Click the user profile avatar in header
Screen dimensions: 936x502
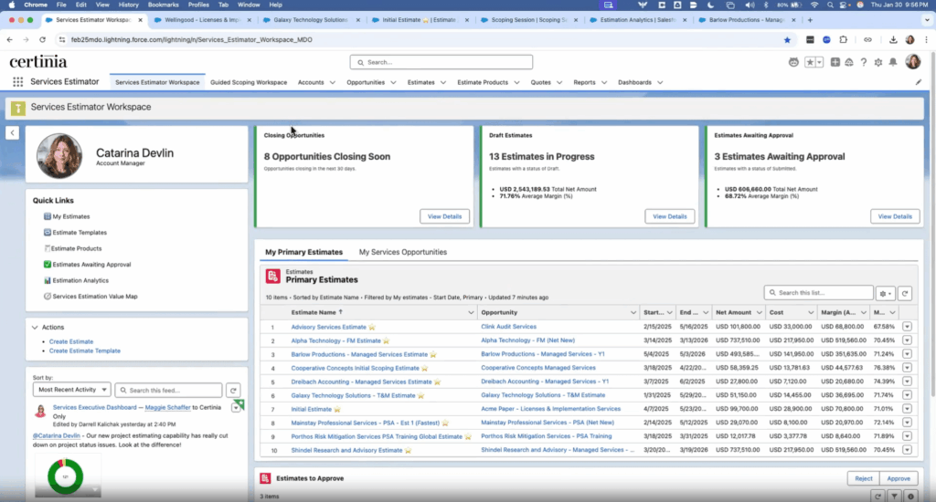(913, 61)
